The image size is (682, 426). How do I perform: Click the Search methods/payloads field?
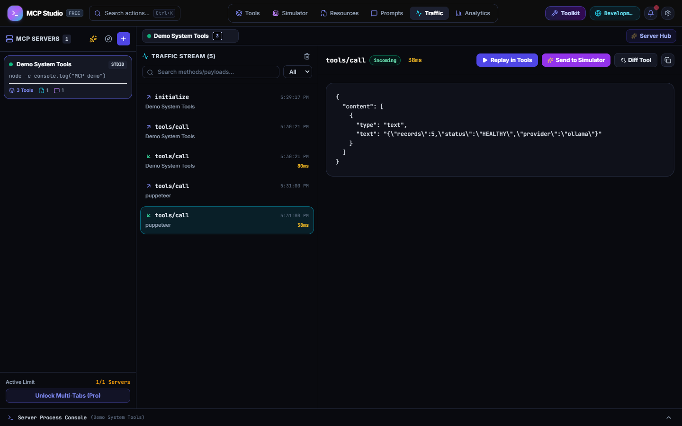pos(211,72)
